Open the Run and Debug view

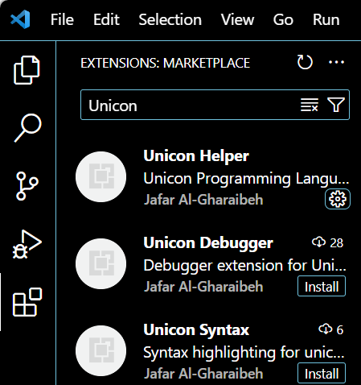tap(27, 244)
